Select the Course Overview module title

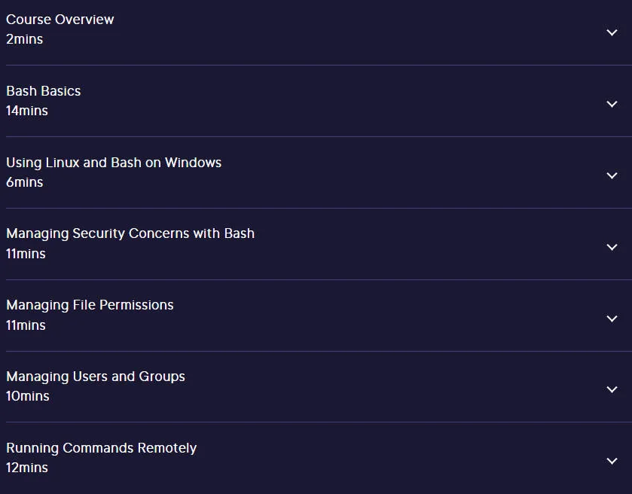pos(60,20)
